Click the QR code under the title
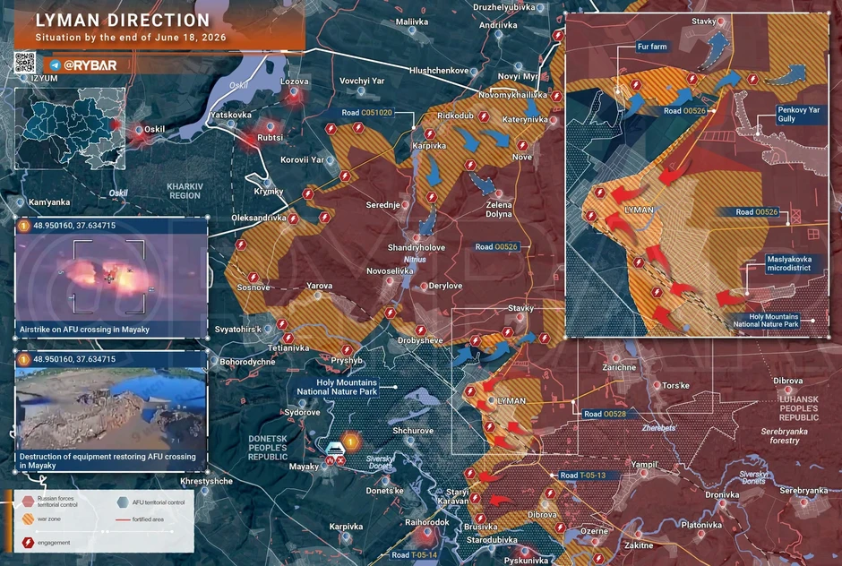Screen dimensions: 842x566 coord(25,63)
